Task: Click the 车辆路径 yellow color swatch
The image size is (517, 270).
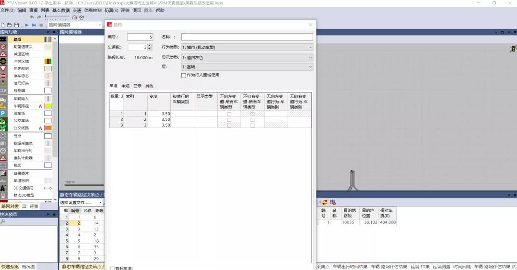Action: coord(48,106)
